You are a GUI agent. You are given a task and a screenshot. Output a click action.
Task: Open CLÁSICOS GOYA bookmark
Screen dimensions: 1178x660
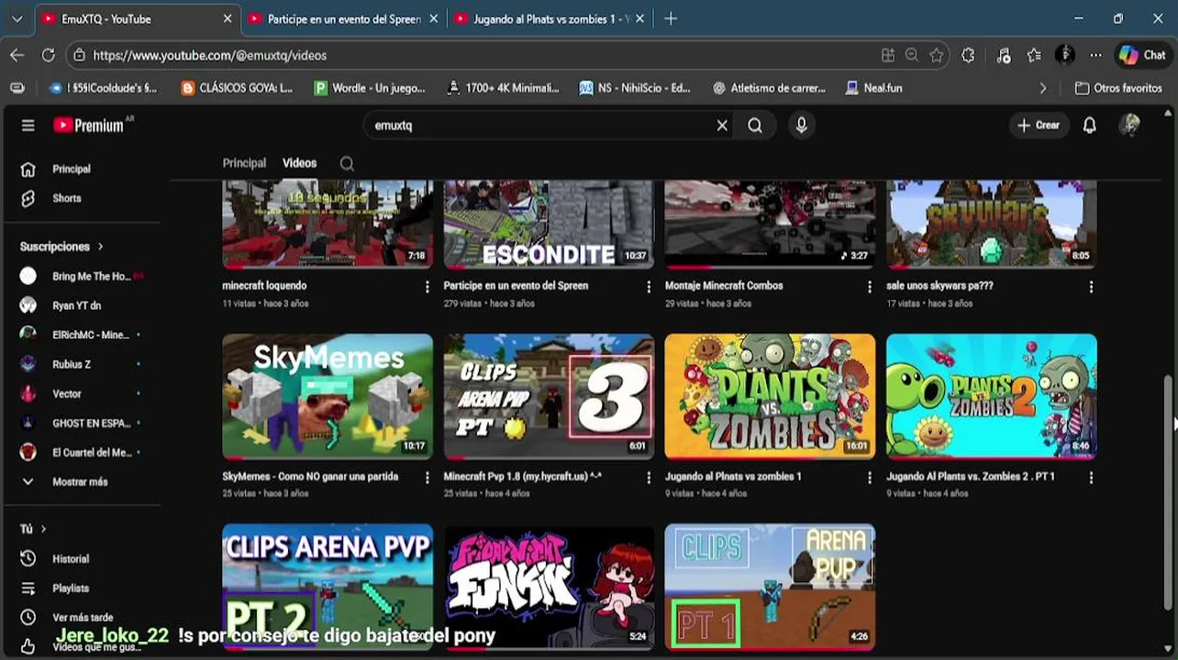238,88
